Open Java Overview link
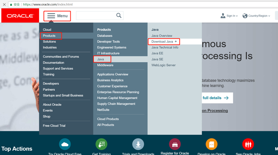Viewport: 278px width, 155px height. click(162, 36)
